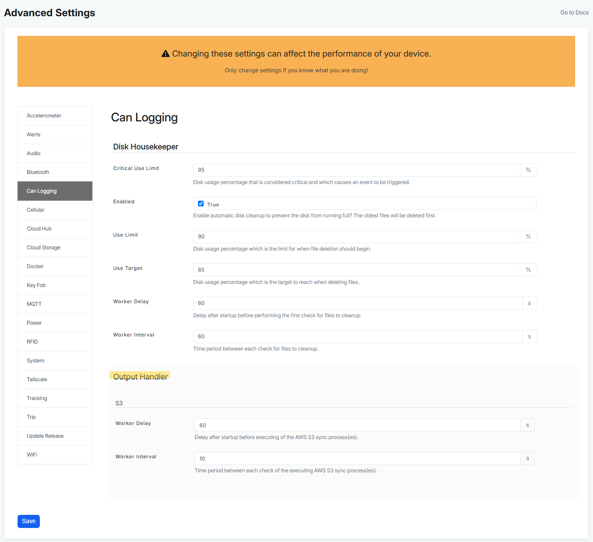Switch to Cloud Hub settings
Viewport: 593px width, 542px height.
coord(55,229)
